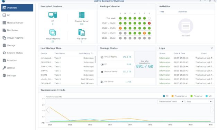Toggle PC legend swatch in Transmission Trends

164,96
